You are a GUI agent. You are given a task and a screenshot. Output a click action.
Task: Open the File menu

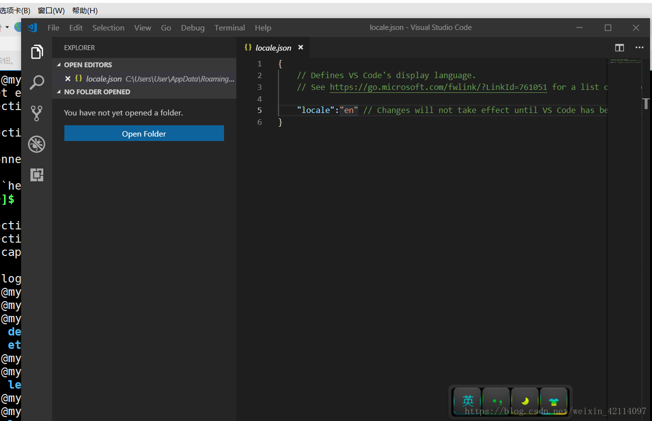pos(54,28)
